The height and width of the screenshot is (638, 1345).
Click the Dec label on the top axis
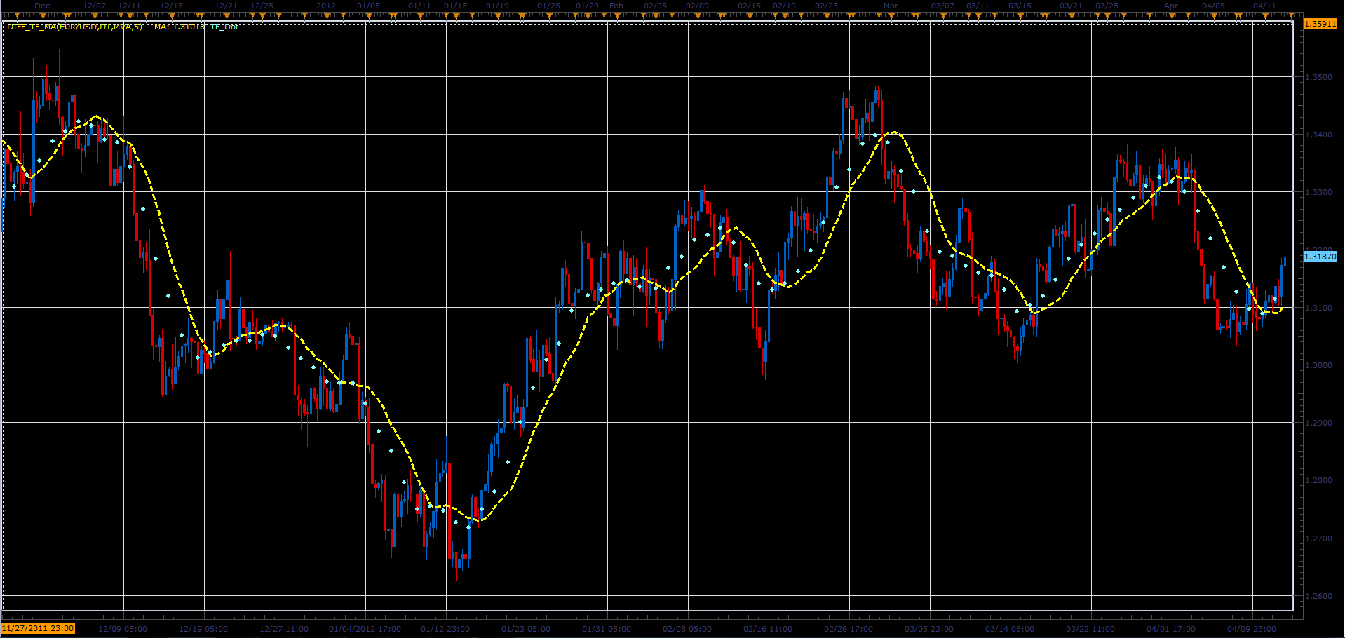(x=42, y=6)
